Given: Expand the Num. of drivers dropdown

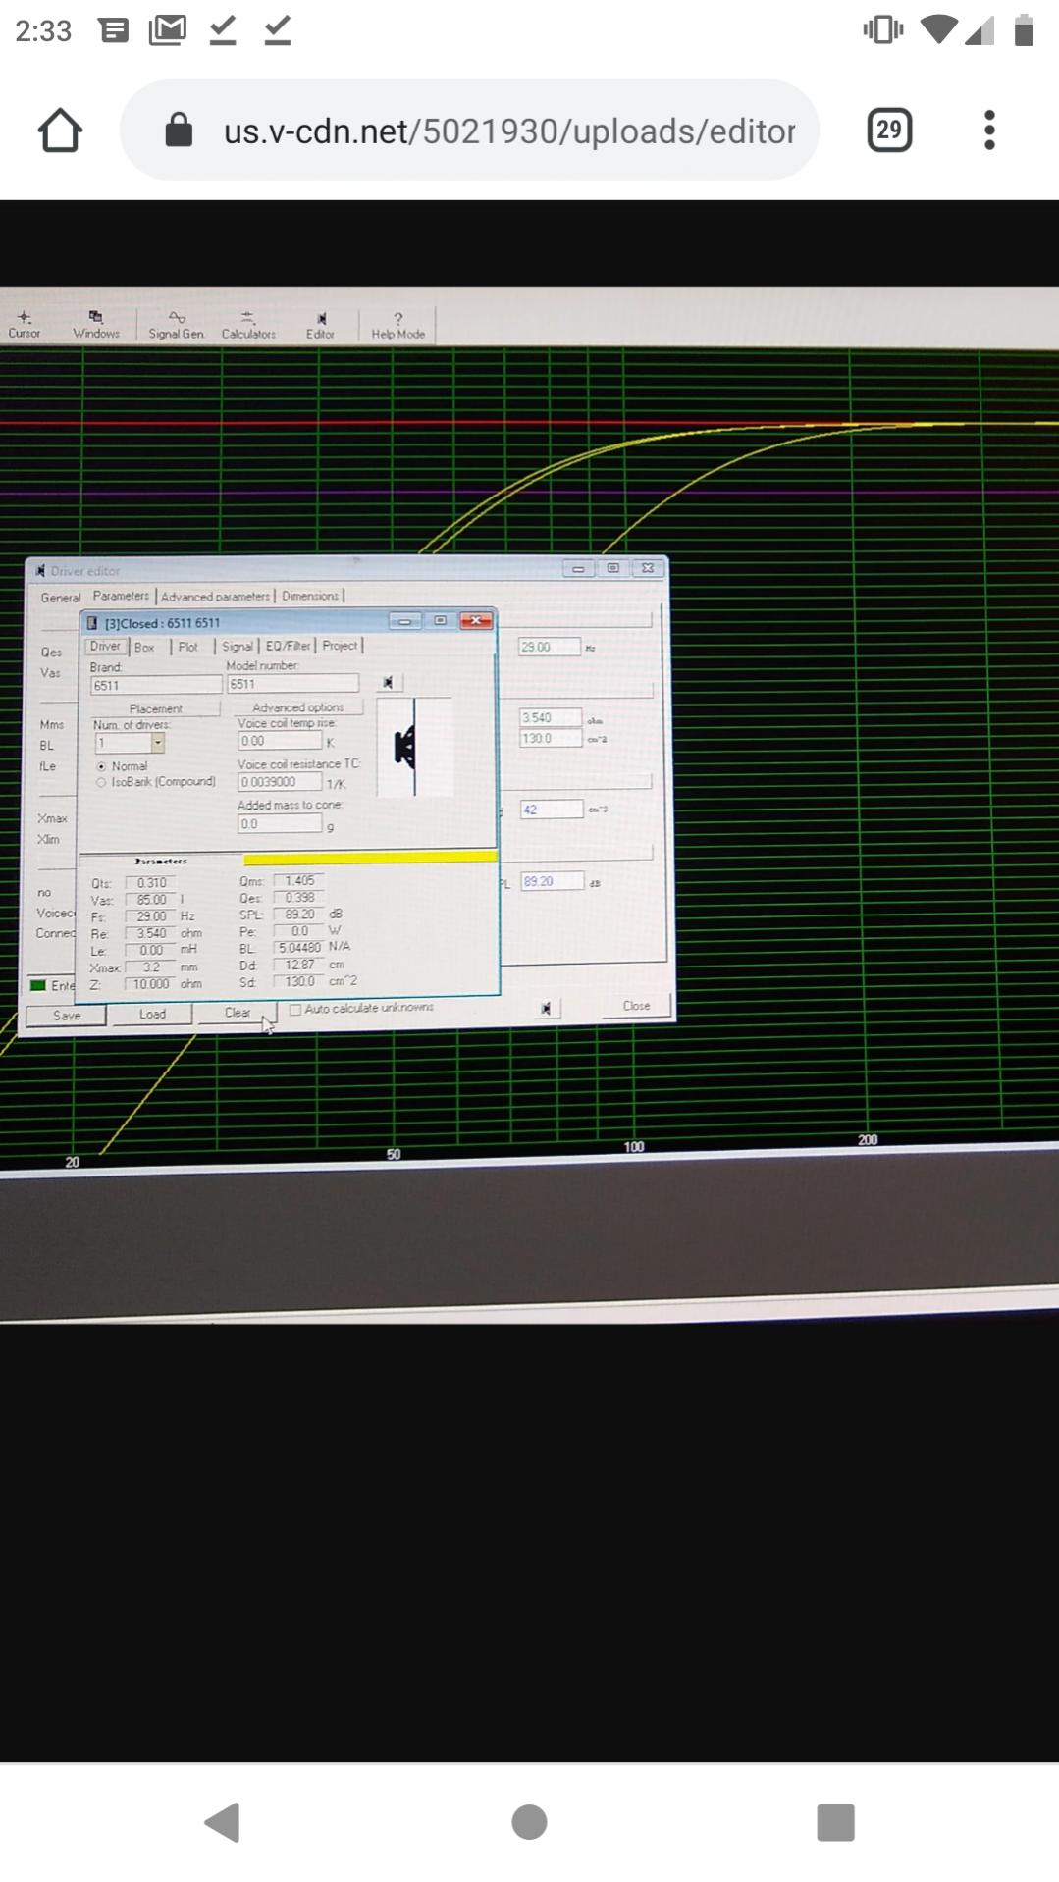Looking at the screenshot, I should [157, 744].
